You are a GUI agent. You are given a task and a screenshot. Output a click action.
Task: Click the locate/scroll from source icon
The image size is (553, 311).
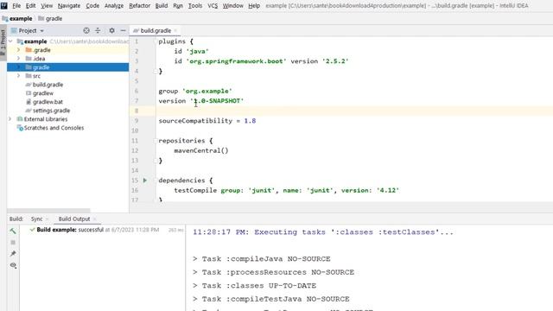(86, 31)
